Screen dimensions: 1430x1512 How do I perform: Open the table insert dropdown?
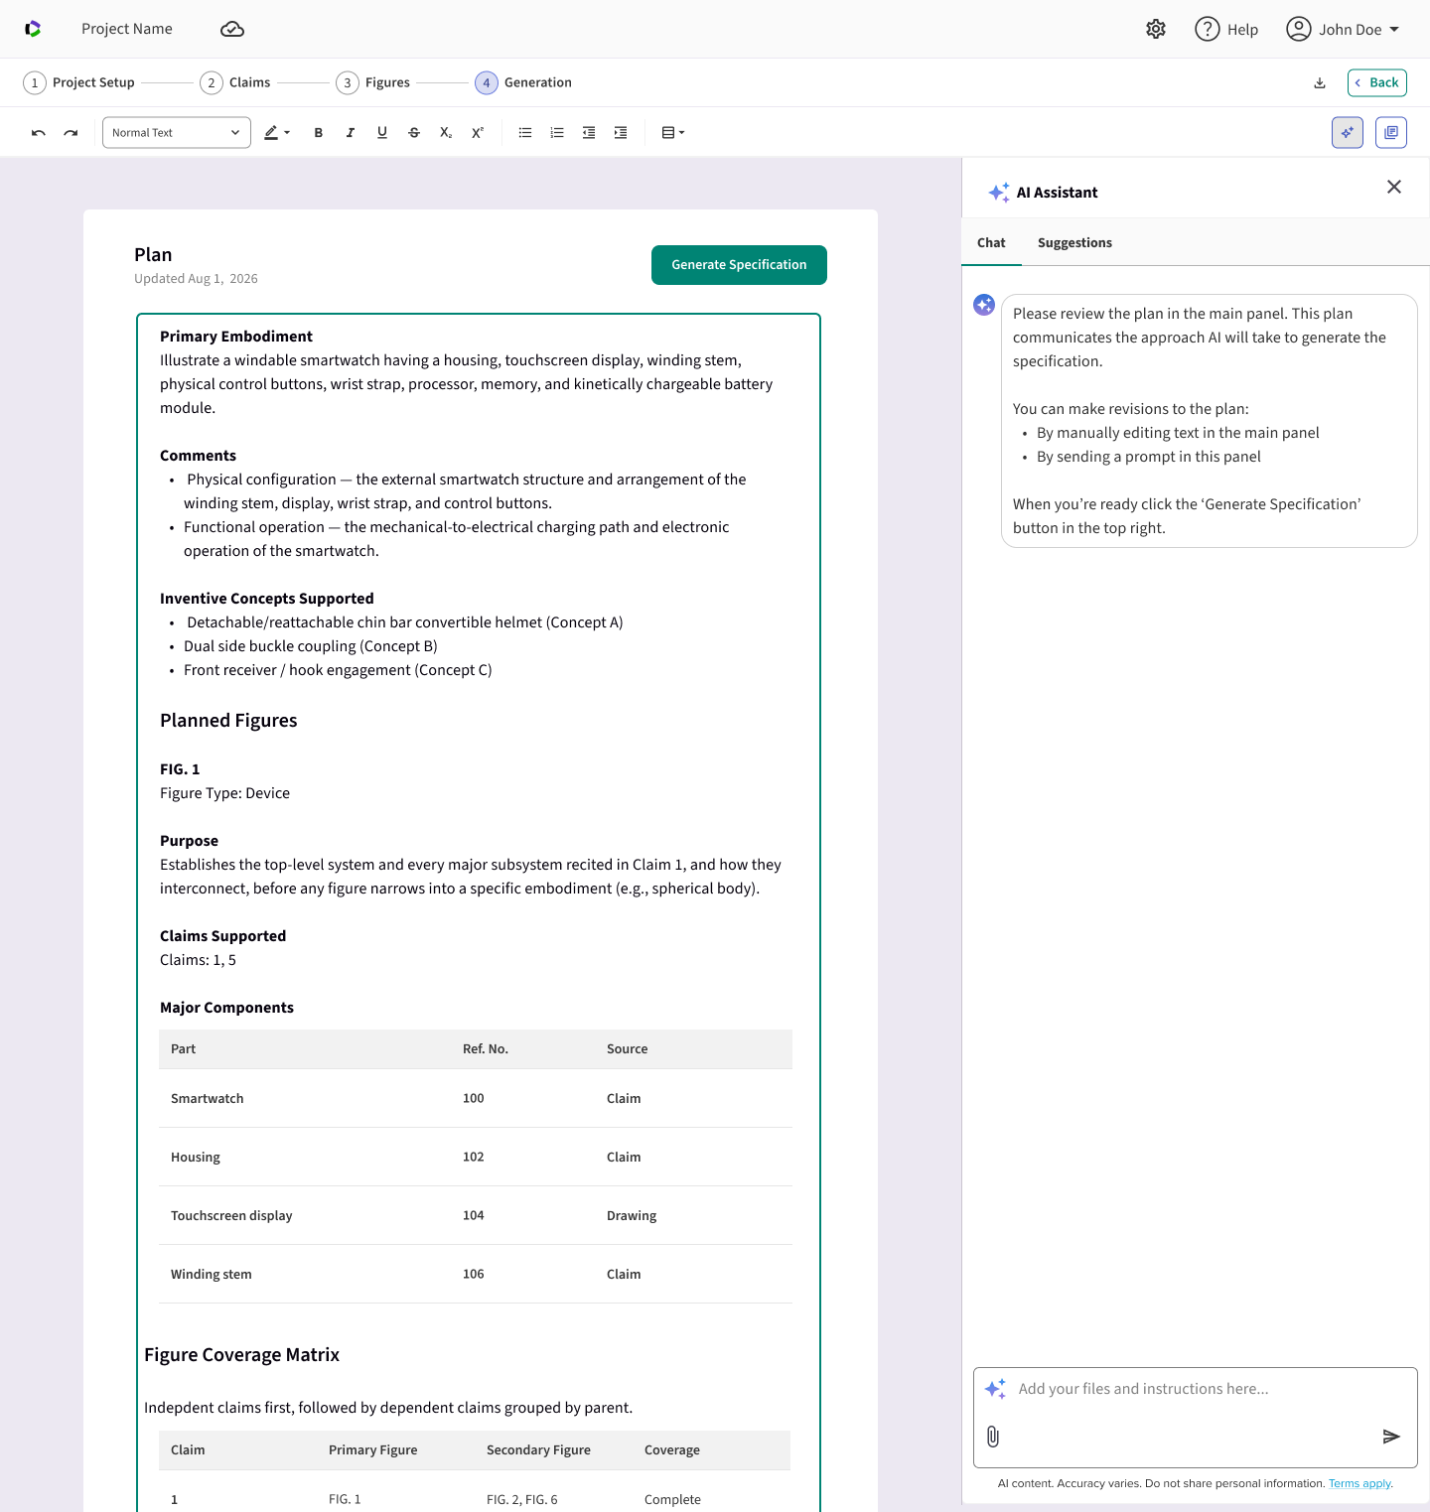673,133
